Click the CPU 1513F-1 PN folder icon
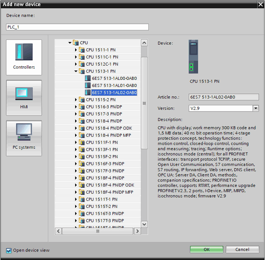Screen dimensions: 265x260 (82, 149)
